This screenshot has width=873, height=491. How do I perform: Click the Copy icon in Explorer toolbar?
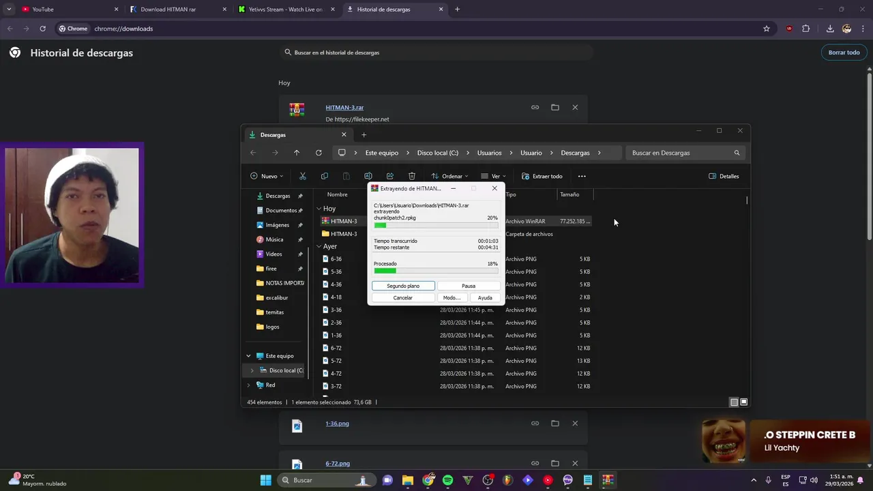(325, 176)
